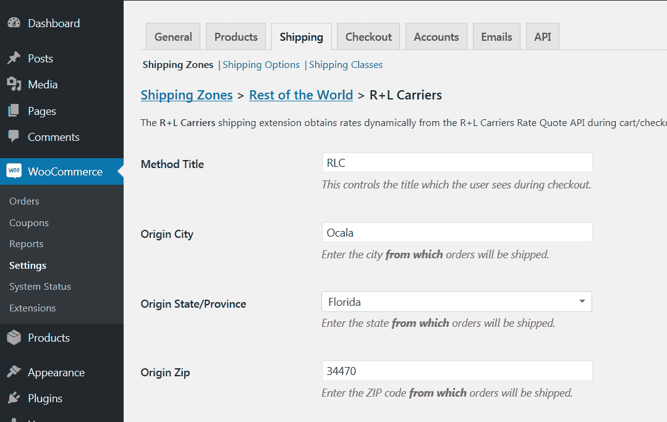The image size is (667, 422).
Task: Switch to the Accounts settings tab
Action: (436, 36)
